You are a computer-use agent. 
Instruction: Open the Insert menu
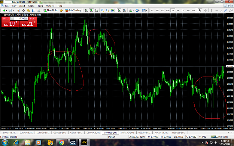click(22, 6)
